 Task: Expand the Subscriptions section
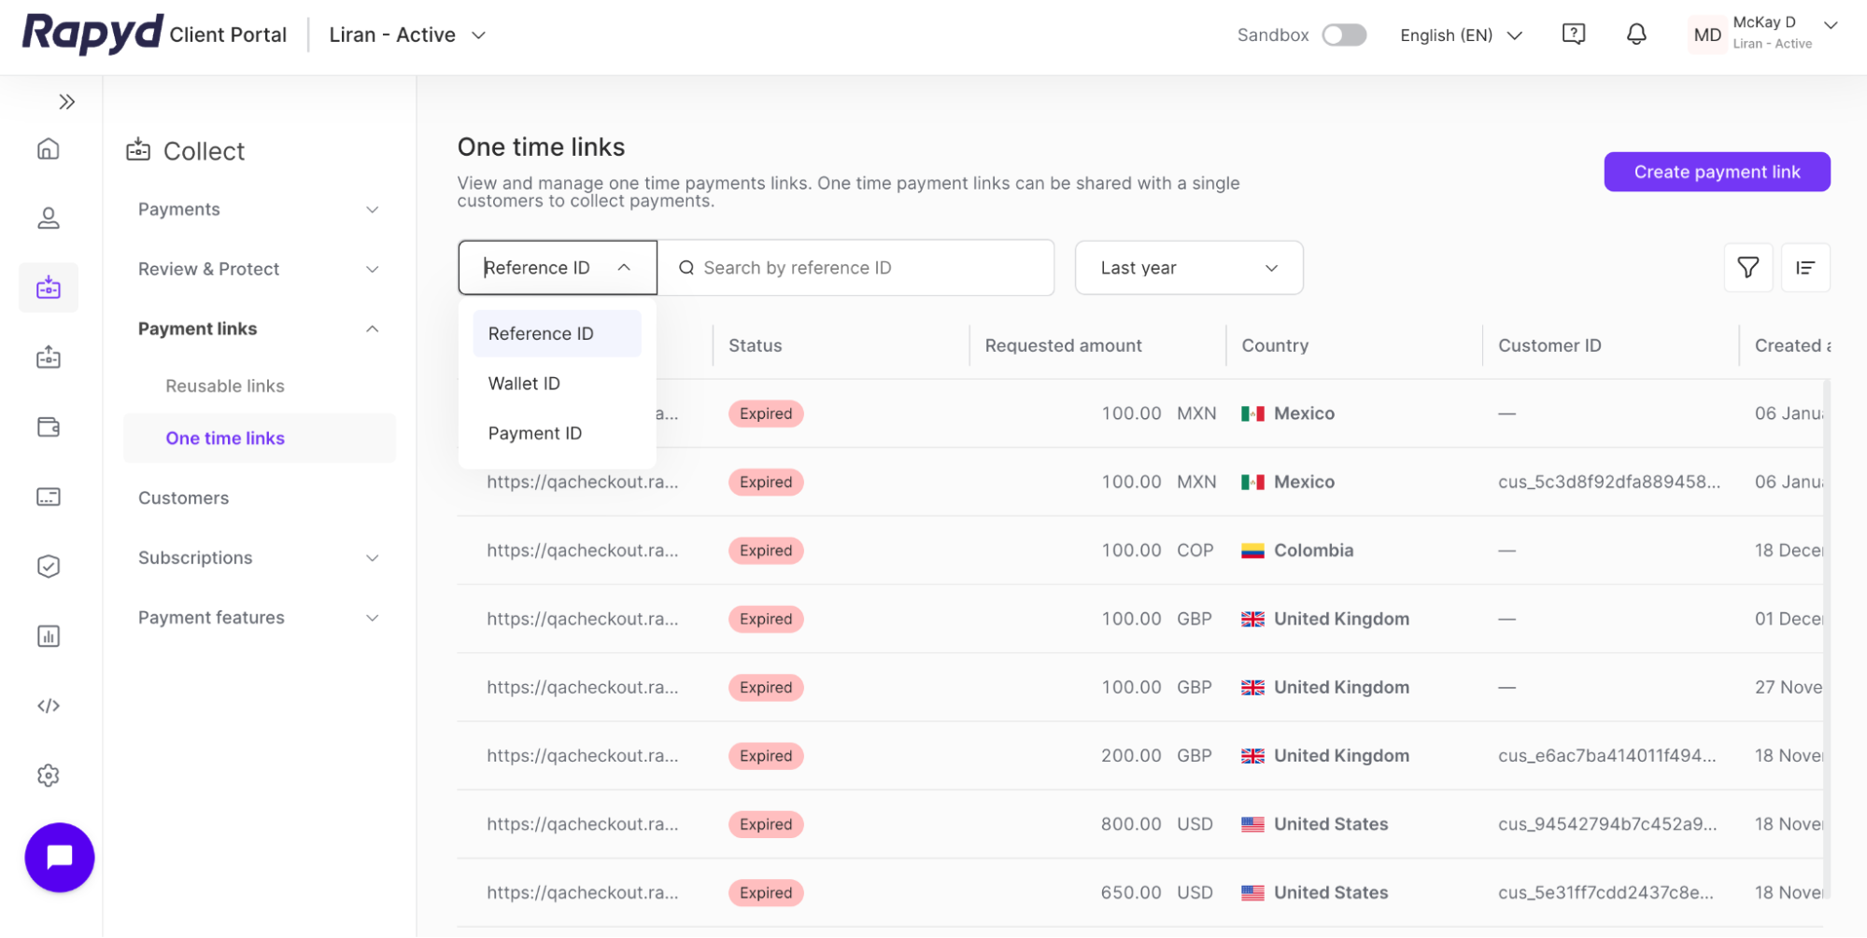(257, 557)
